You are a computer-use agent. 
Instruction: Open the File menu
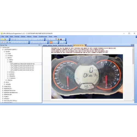click(3, 36)
